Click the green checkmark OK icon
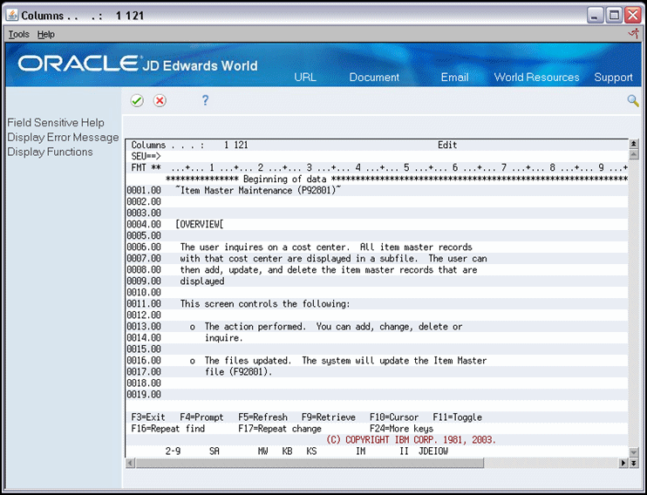This screenshot has width=647, height=495. (137, 100)
